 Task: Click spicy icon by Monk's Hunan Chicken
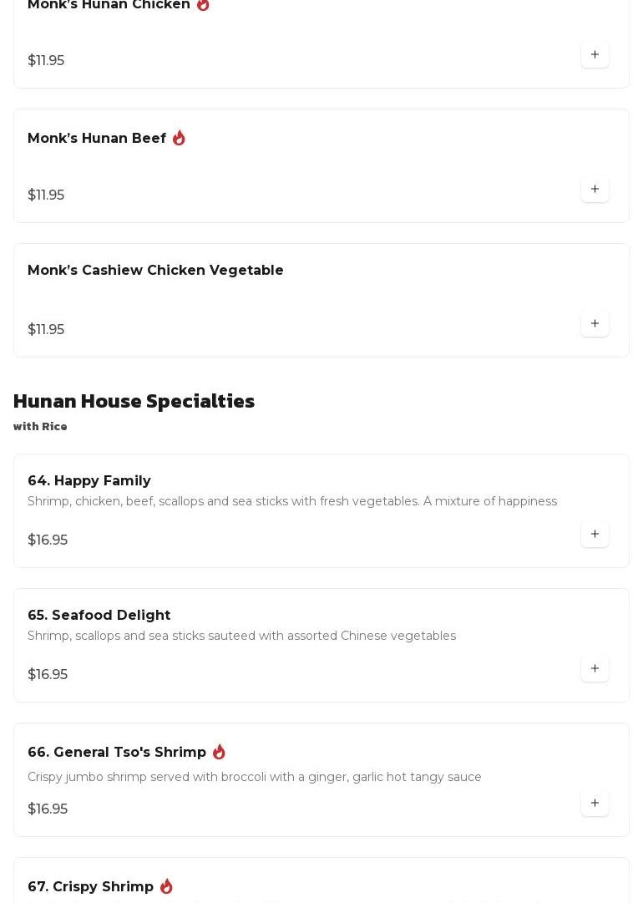pos(203,4)
